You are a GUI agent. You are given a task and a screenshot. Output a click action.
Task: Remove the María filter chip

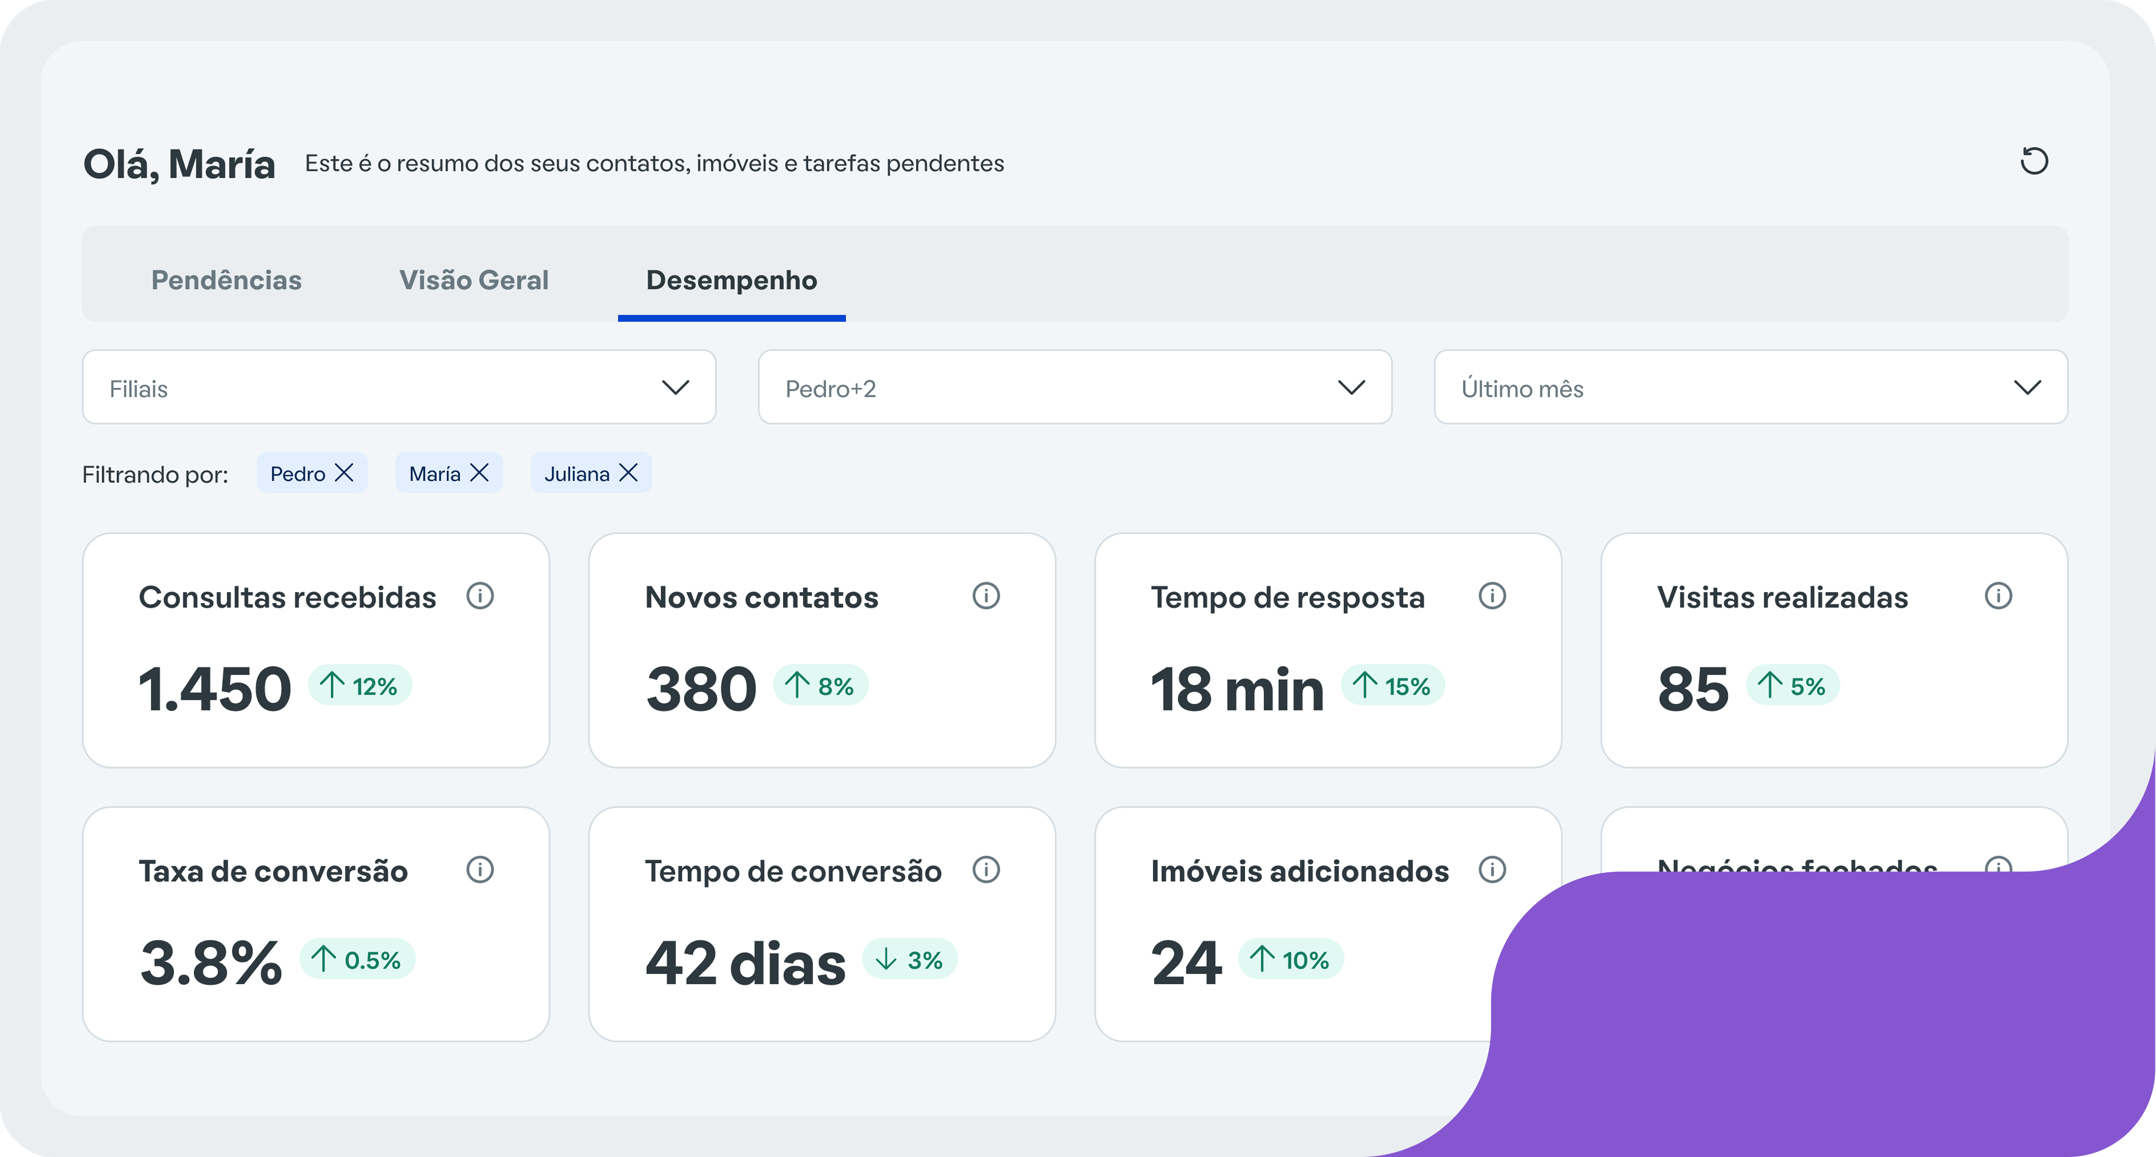pos(480,474)
